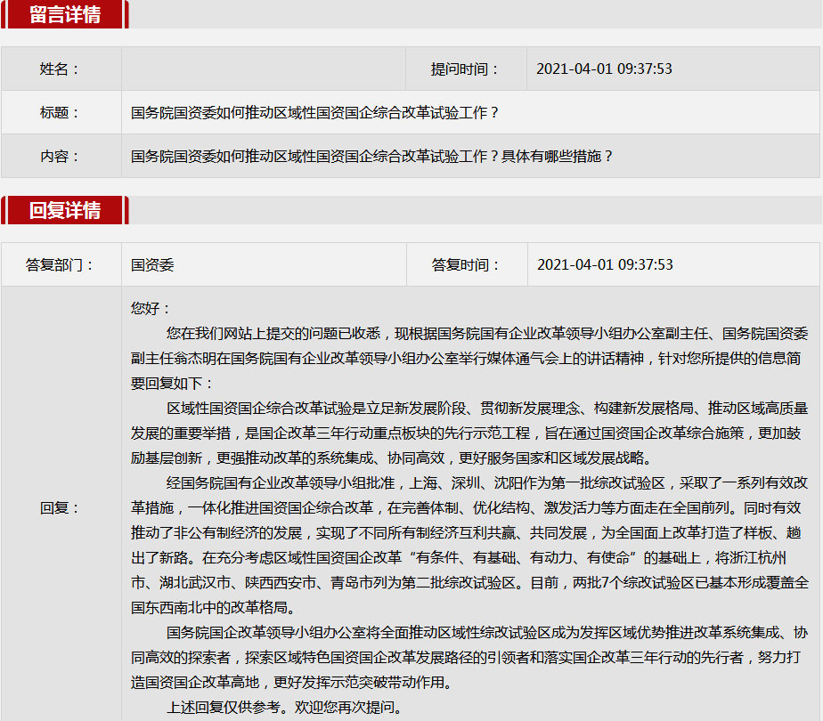Select the 内容 label cell

(x=61, y=157)
